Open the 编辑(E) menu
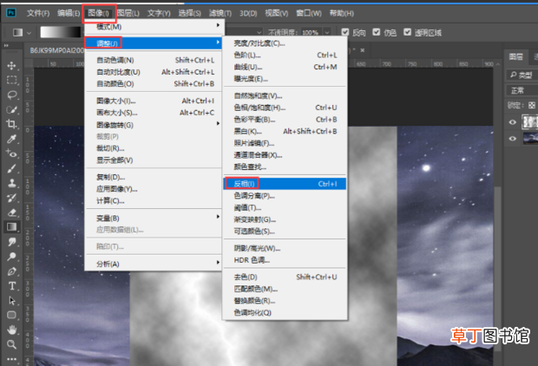Image resolution: width=538 pixels, height=366 pixels. coord(69,13)
